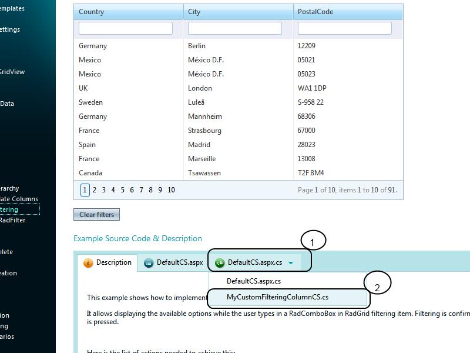Click postal code 68306
470x353 pixels.
click(306, 116)
